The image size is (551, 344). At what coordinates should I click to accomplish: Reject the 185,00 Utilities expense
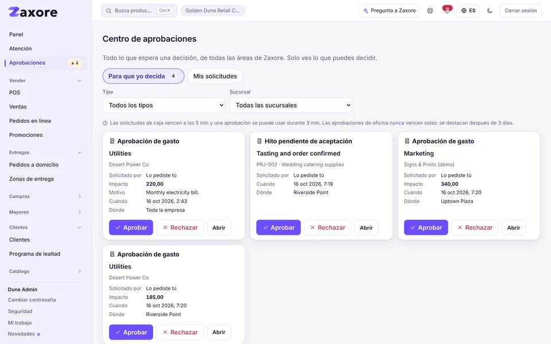tap(180, 332)
